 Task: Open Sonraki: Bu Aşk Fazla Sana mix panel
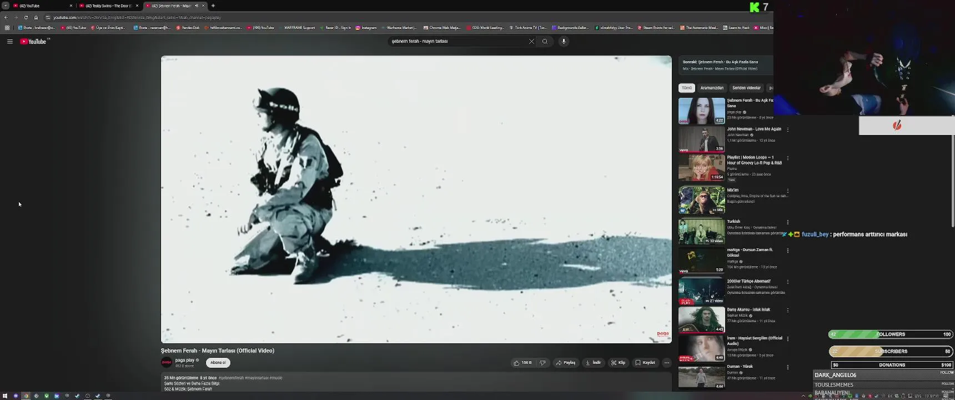pos(726,65)
